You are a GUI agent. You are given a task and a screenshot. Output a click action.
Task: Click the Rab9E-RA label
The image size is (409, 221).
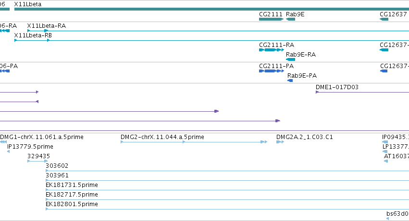pos(301,55)
